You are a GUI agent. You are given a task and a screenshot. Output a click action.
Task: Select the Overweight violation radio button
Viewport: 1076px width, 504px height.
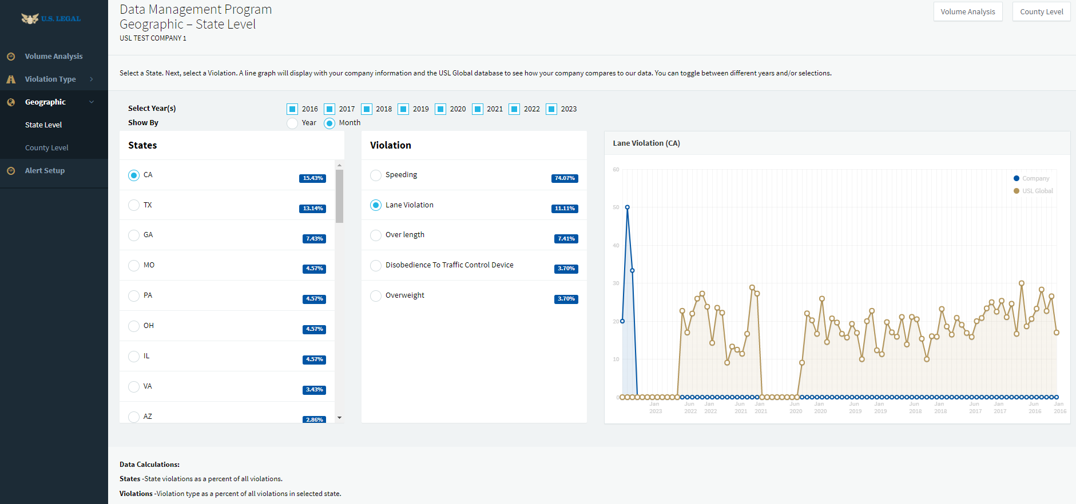coord(376,296)
